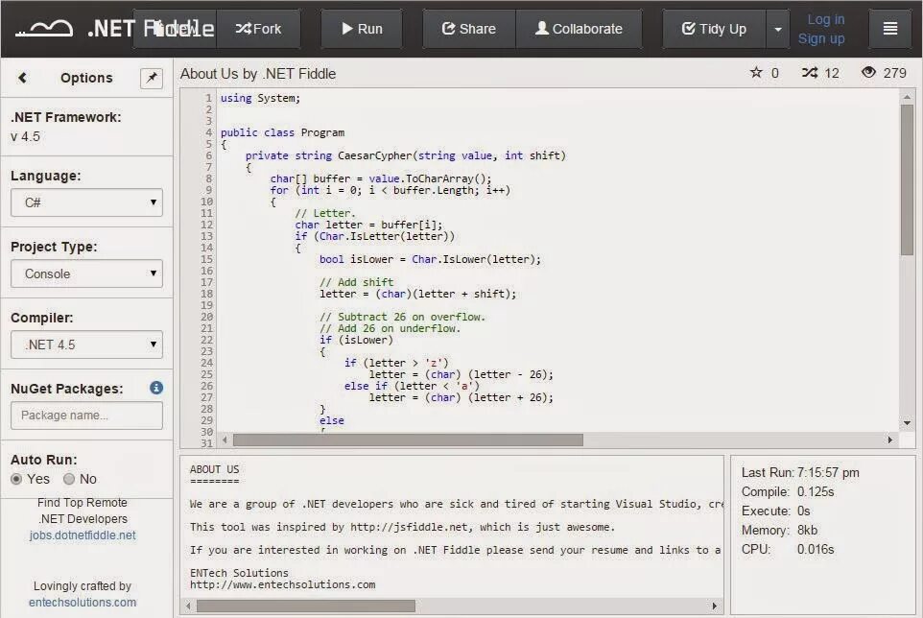The image size is (923, 618).
Task: Show NuGet Packages info icon
Action: click(x=156, y=388)
